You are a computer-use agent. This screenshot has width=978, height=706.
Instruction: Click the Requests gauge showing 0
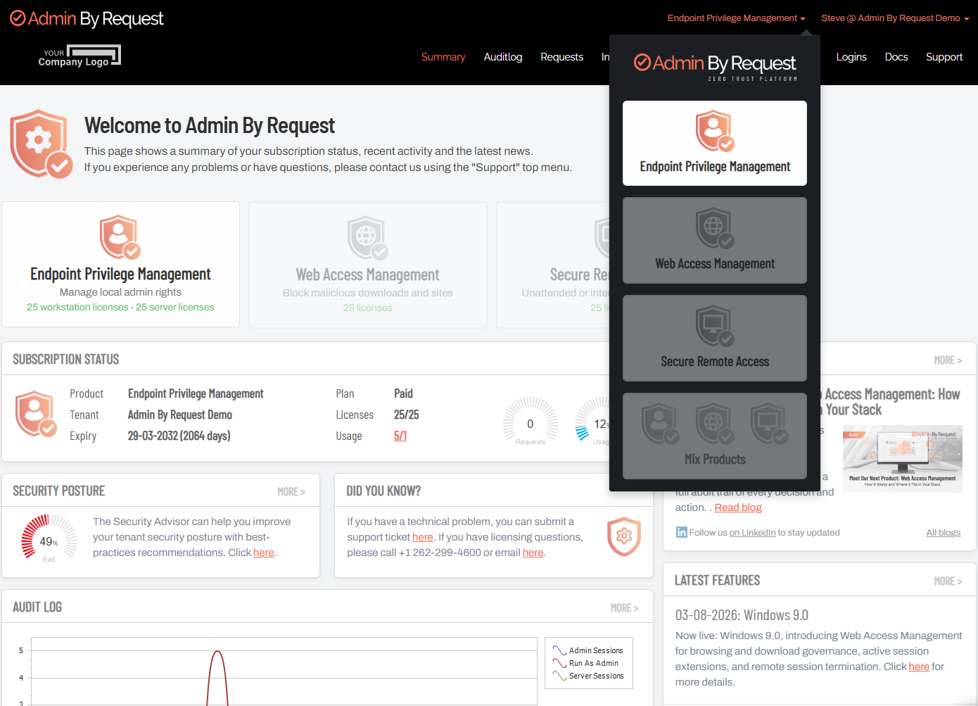531,422
